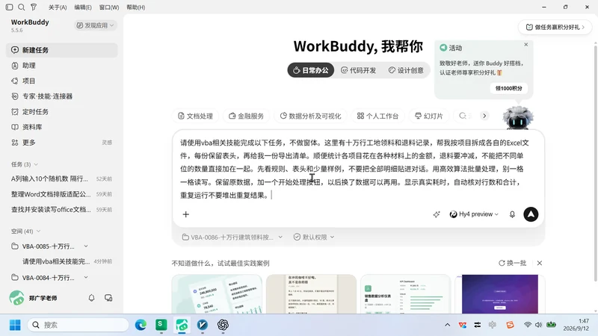Select the 数据分析及可视化 category chip
Screen dimensions: 598x336
click(310, 116)
